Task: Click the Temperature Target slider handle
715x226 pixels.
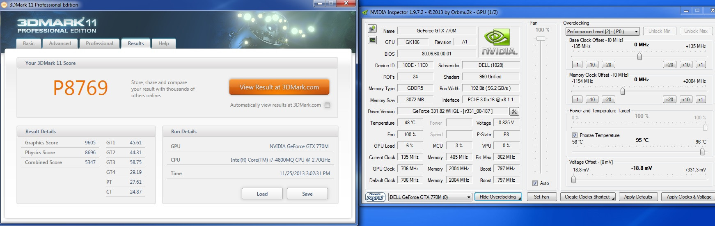Action: click(x=702, y=151)
